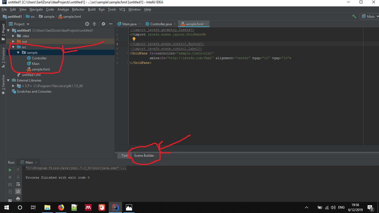The image size is (379, 213).
Task: Open the Build menu
Action: (x=92, y=9)
